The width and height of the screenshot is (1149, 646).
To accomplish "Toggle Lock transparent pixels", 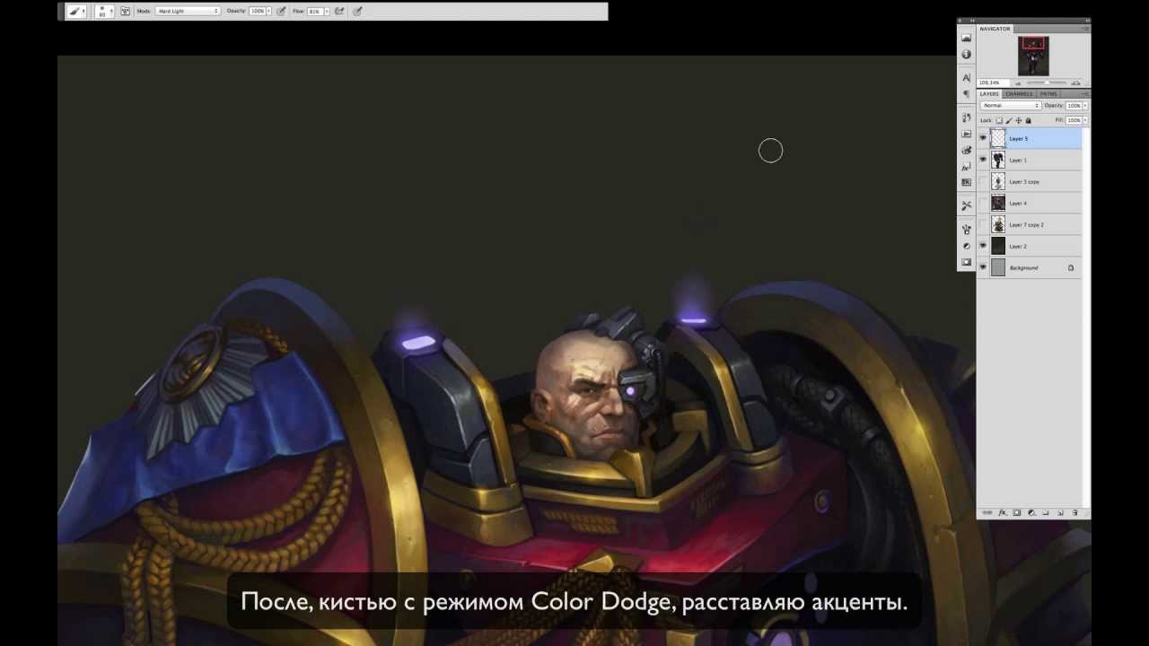I will tap(999, 120).
